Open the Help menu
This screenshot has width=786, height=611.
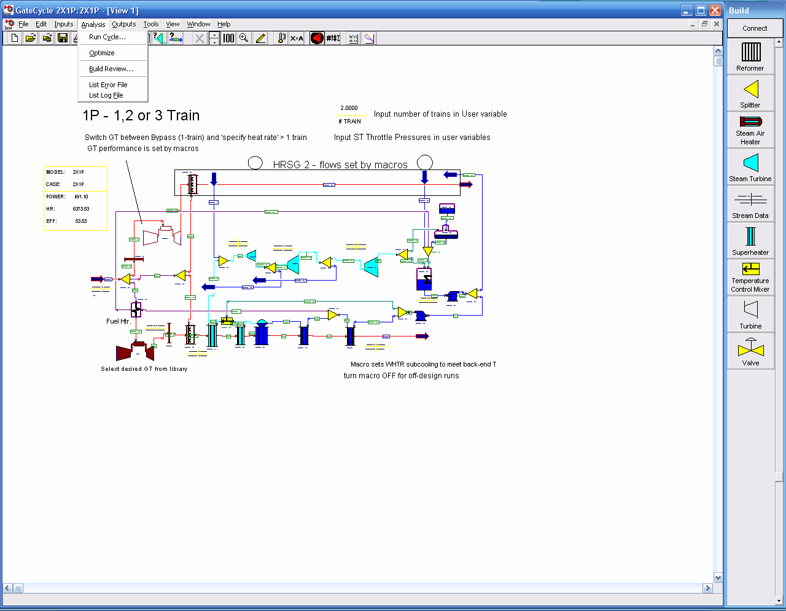(x=224, y=24)
